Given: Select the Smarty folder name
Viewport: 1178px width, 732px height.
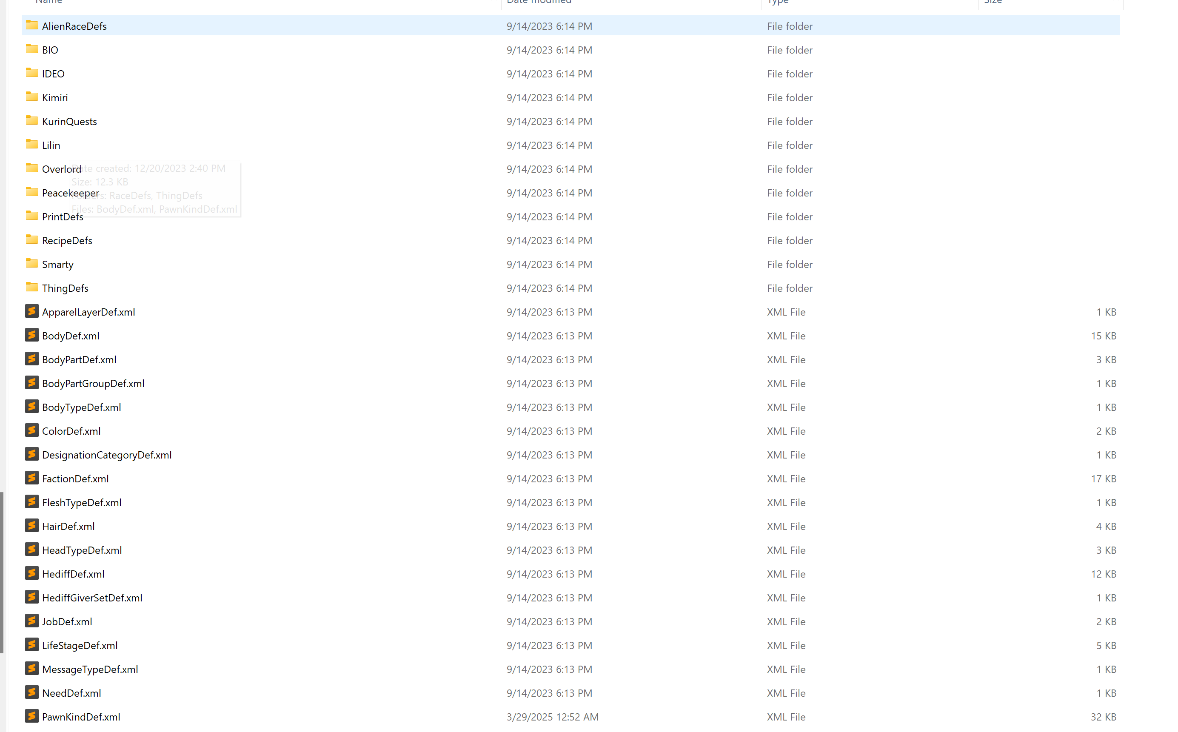Looking at the screenshot, I should [57, 264].
